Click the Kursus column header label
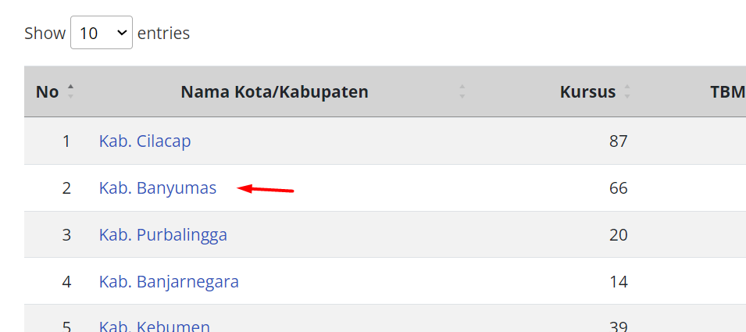Screen dimensions: 746x332 tap(587, 92)
